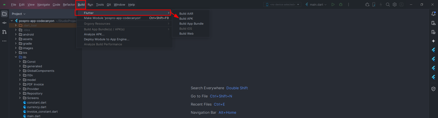Click the Debug bug icon

pos(341,5)
